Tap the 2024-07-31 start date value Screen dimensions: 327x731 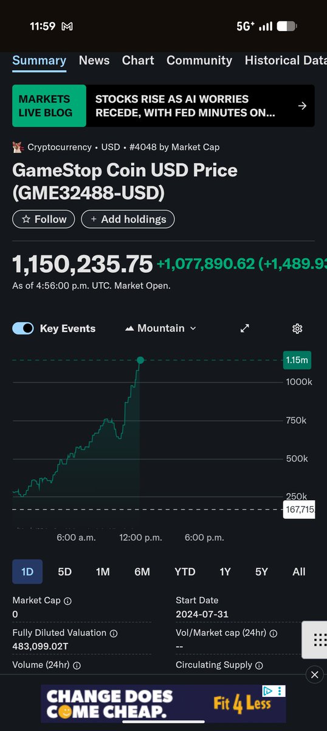pyautogui.click(x=202, y=614)
